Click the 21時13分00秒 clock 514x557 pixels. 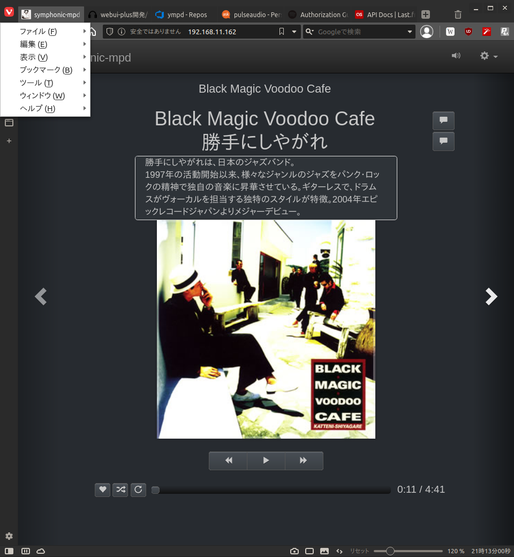click(x=491, y=551)
